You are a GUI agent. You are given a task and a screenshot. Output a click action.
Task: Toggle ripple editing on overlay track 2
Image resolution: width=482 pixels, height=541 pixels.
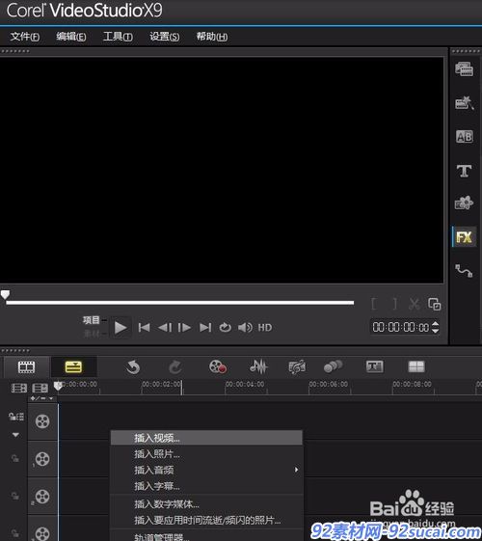coord(14,496)
